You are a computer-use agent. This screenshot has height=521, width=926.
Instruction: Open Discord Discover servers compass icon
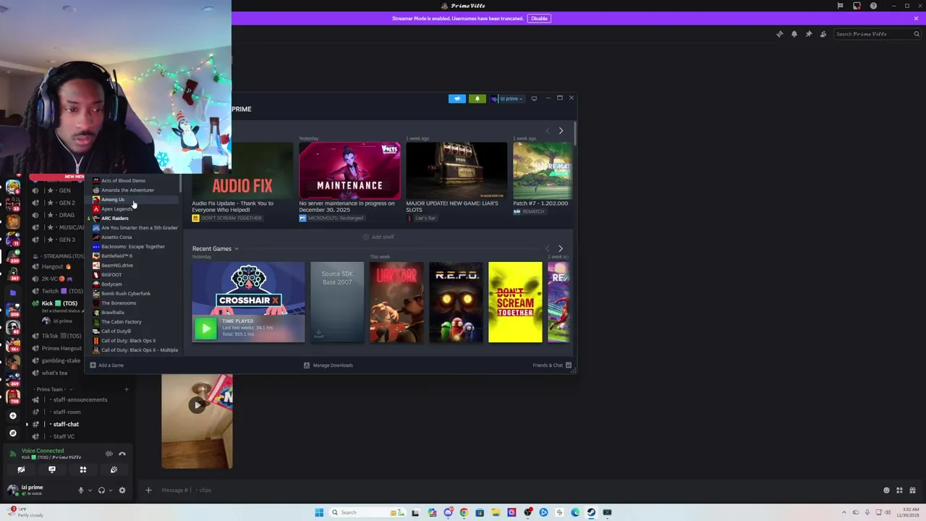point(12,433)
